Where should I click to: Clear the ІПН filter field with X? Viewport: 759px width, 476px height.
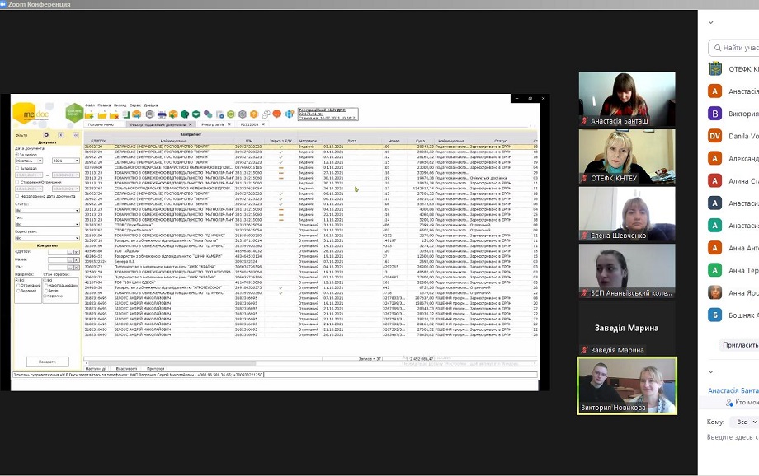click(77, 268)
